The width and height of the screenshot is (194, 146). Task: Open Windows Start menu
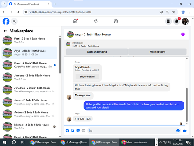click(x=5, y=142)
